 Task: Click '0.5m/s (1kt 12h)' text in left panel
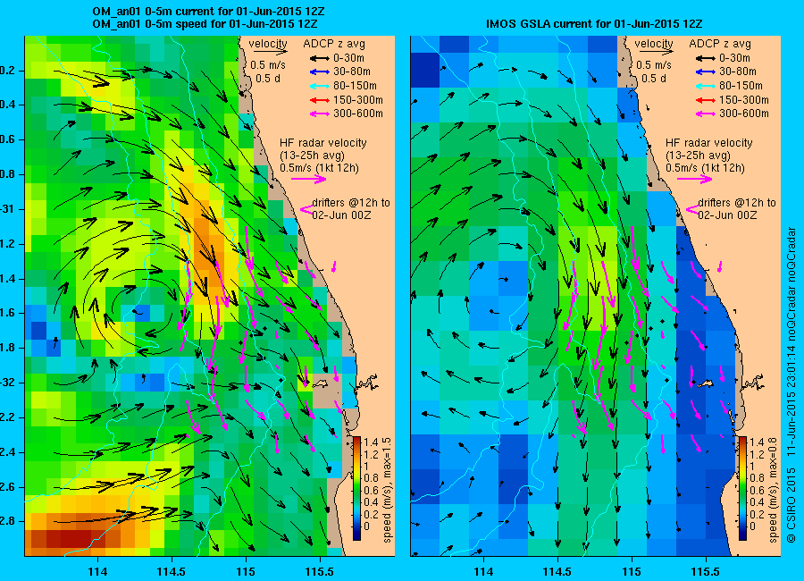319,168
